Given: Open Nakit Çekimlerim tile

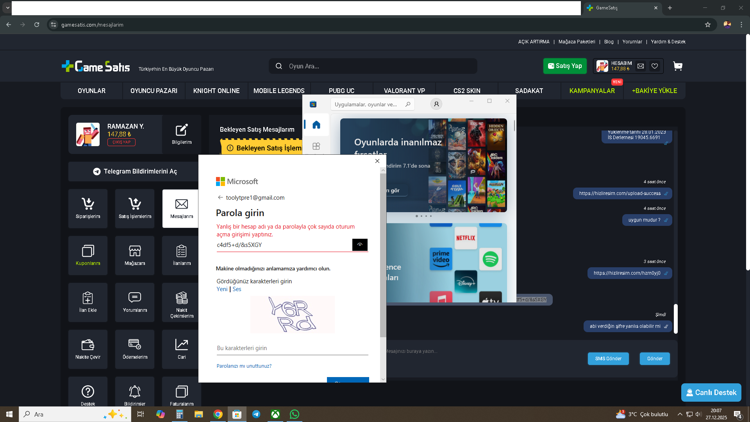Looking at the screenshot, I should 180,302.
